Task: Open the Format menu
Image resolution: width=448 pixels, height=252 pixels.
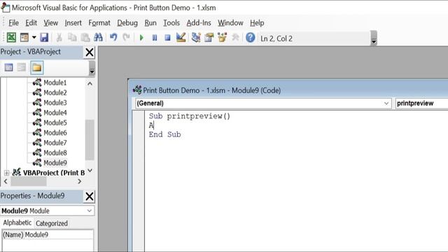Action: (x=99, y=23)
